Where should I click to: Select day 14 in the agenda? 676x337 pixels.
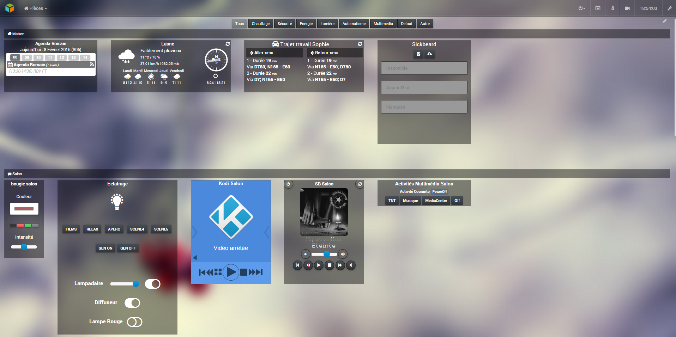[x=85, y=57]
